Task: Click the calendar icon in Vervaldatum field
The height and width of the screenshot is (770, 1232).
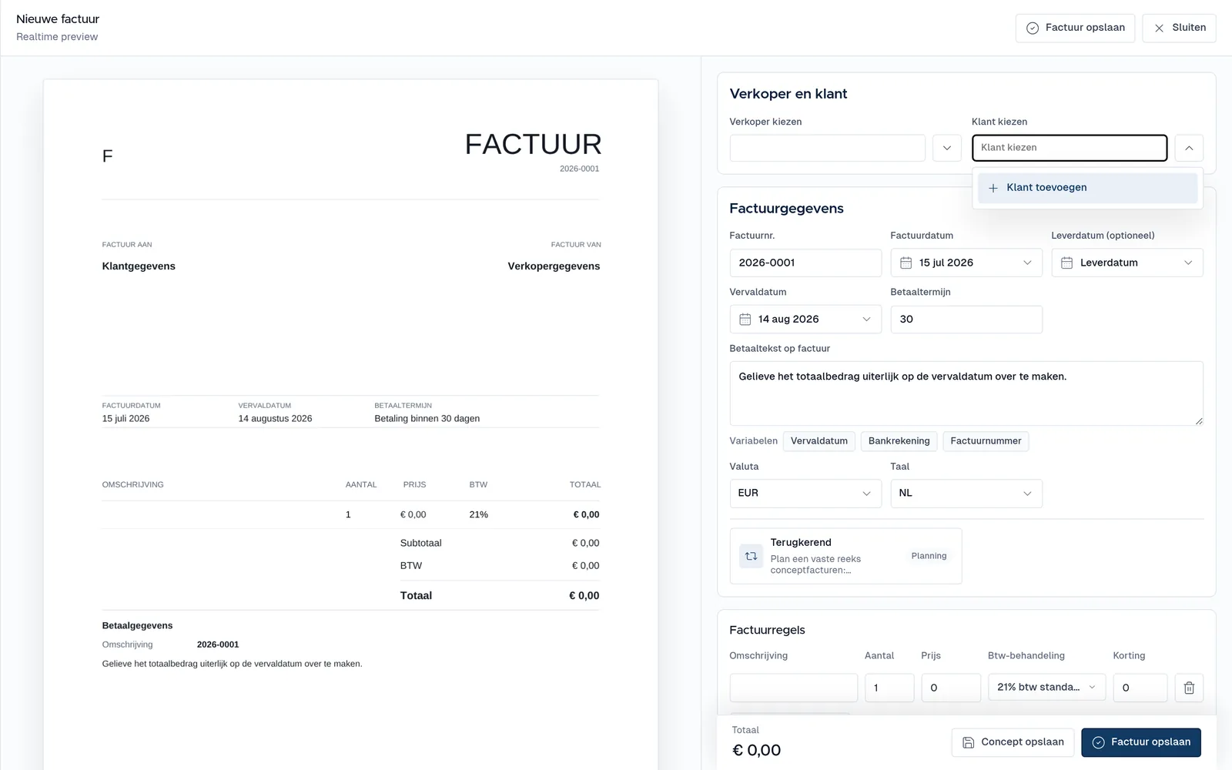Action: pyautogui.click(x=745, y=319)
